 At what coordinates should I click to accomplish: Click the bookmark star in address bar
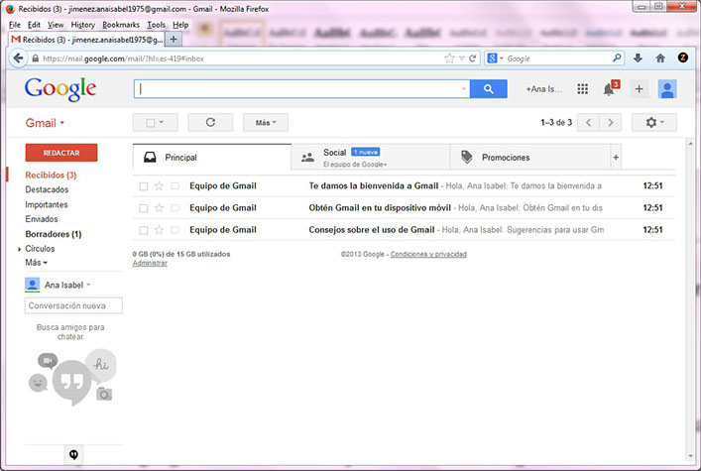tap(449, 59)
